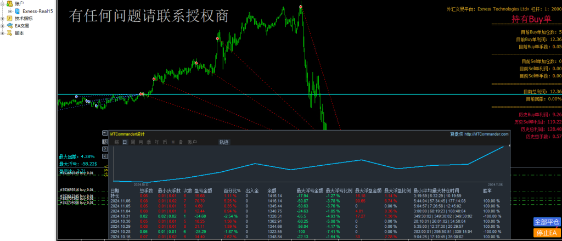Click the 历史总利润 128.48 label
Image resolution: width=562 pixels, height=241 pixels.
pyautogui.click(x=541, y=129)
